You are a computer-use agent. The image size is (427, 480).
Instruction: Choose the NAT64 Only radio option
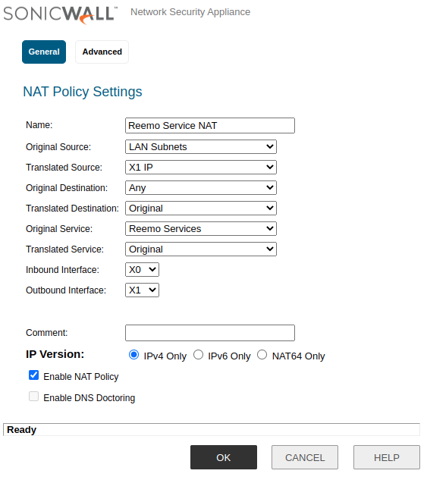262,355
